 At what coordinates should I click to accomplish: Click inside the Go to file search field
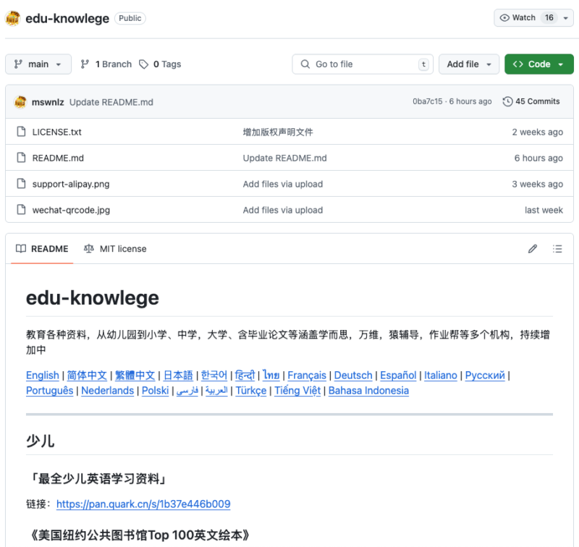click(x=362, y=64)
